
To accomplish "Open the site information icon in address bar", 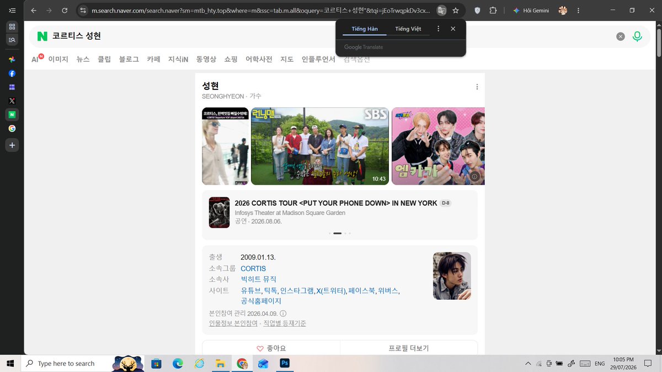I will pos(83,10).
